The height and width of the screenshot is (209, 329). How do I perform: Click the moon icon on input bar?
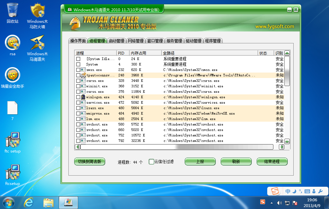click(x=294, y=191)
